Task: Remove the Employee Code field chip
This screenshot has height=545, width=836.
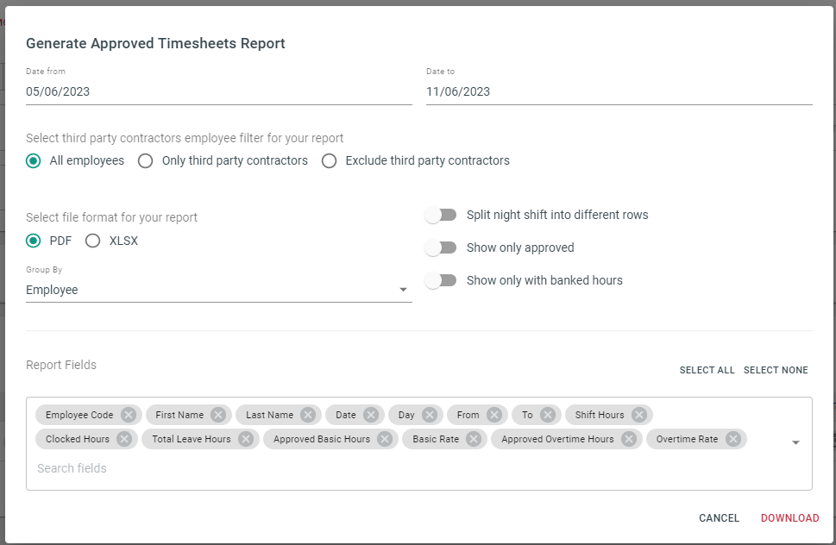Action: 128,415
